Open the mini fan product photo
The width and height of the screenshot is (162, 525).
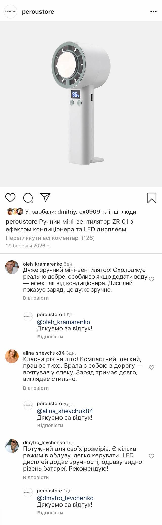(x=81, y=104)
